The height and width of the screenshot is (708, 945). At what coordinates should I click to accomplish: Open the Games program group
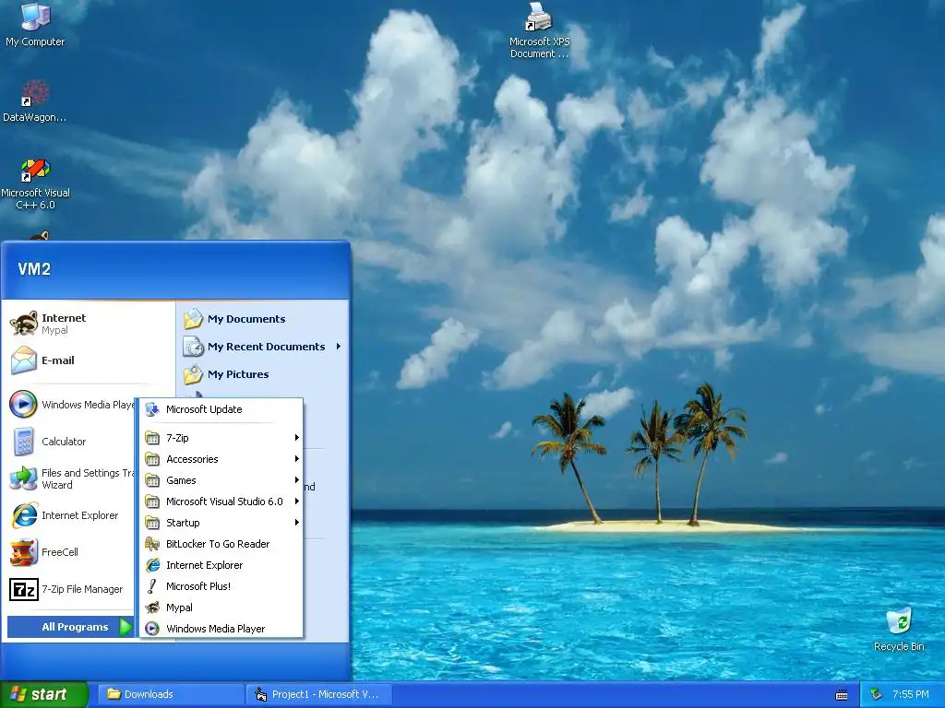221,479
